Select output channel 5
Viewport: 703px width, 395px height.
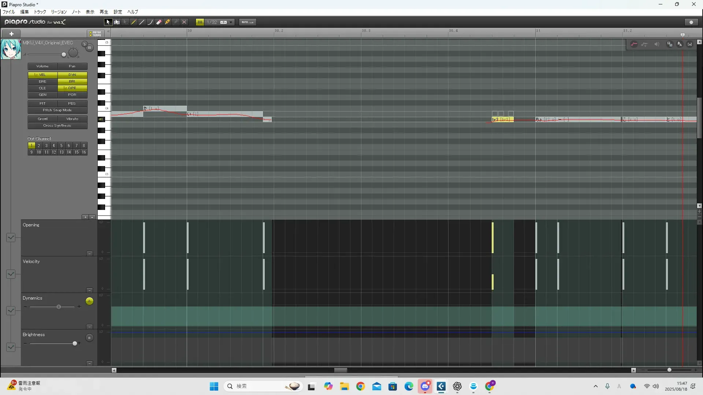61,146
